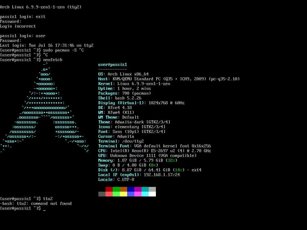The width and height of the screenshot is (307, 230).
Task: Click the '-bash: ttu2: command not found' error
Action: click(36, 204)
